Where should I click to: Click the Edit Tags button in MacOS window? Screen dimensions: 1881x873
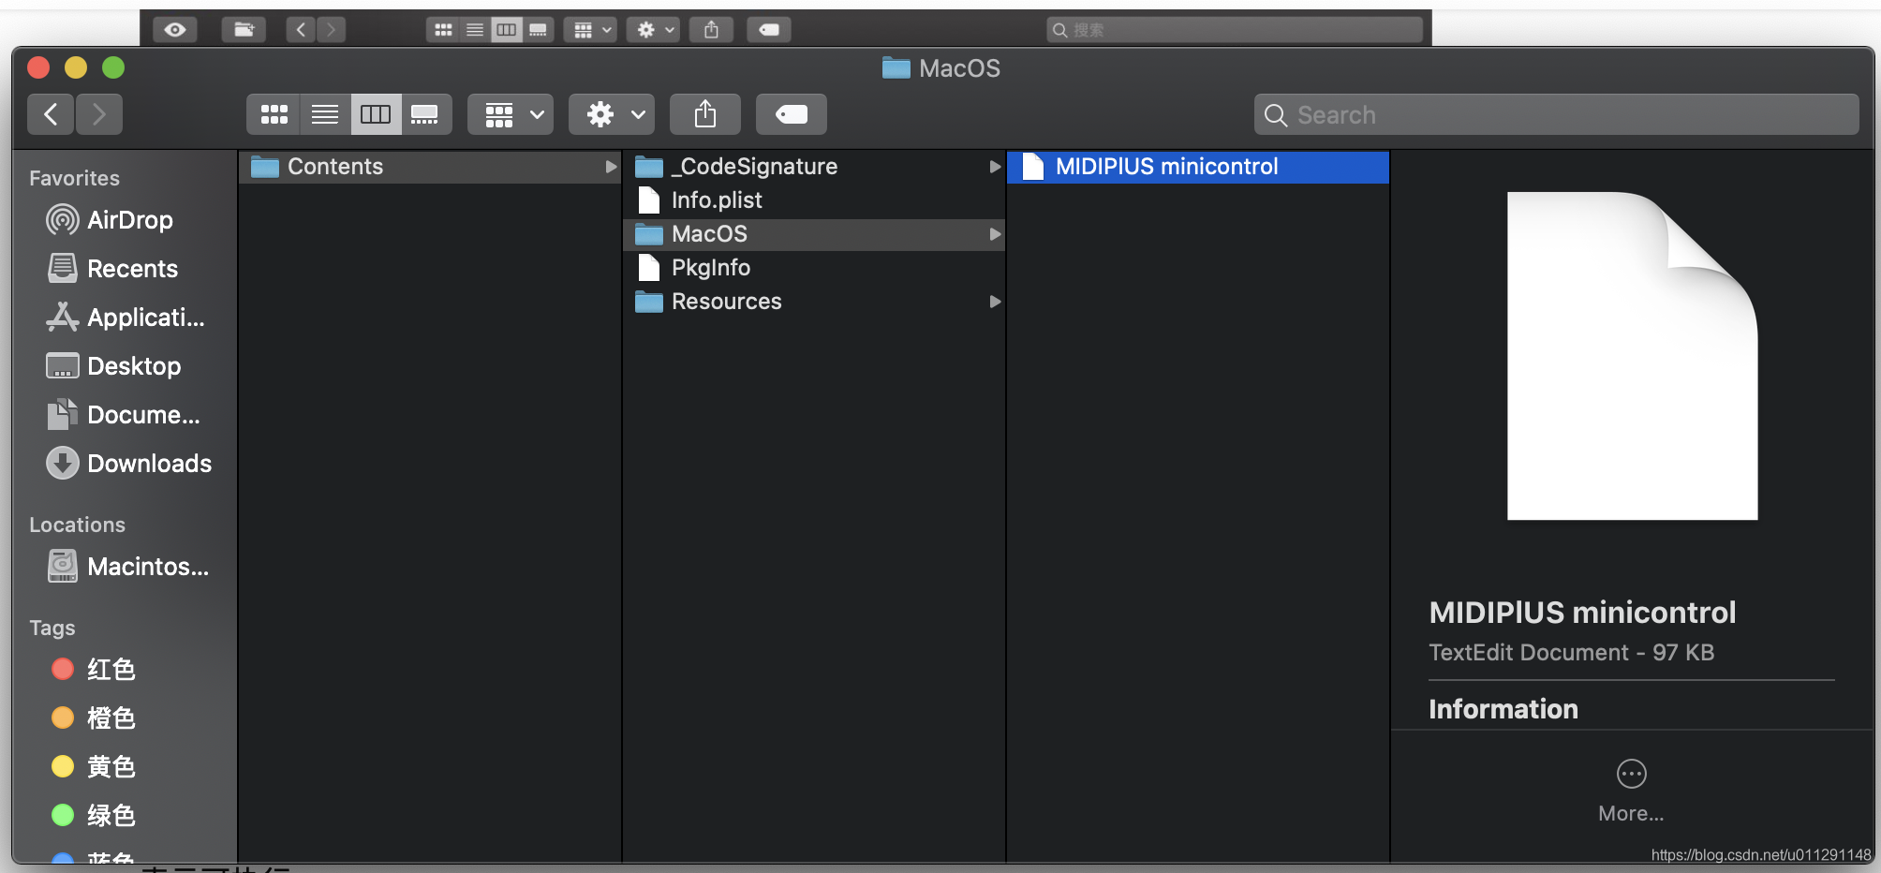pyautogui.click(x=792, y=114)
